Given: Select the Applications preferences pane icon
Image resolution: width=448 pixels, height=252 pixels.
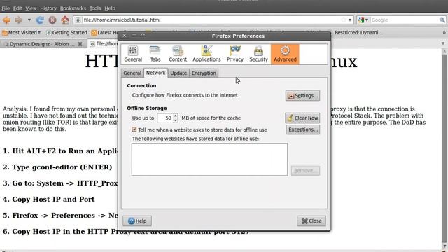Looking at the screenshot, I should (206, 54).
